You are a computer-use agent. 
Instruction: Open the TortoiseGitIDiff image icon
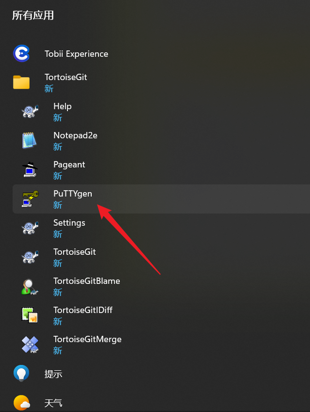coord(30,315)
